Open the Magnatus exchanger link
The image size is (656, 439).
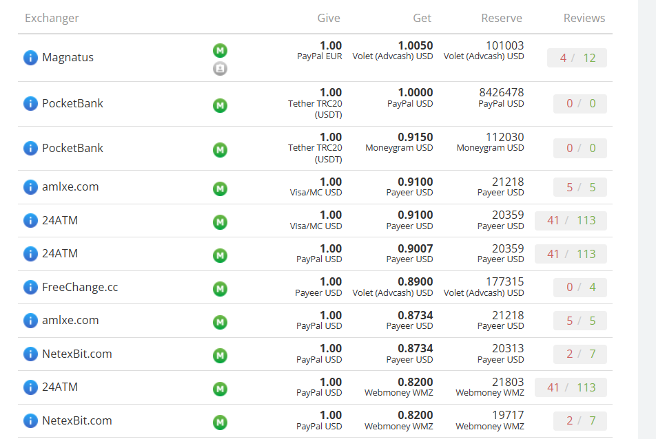coord(68,58)
